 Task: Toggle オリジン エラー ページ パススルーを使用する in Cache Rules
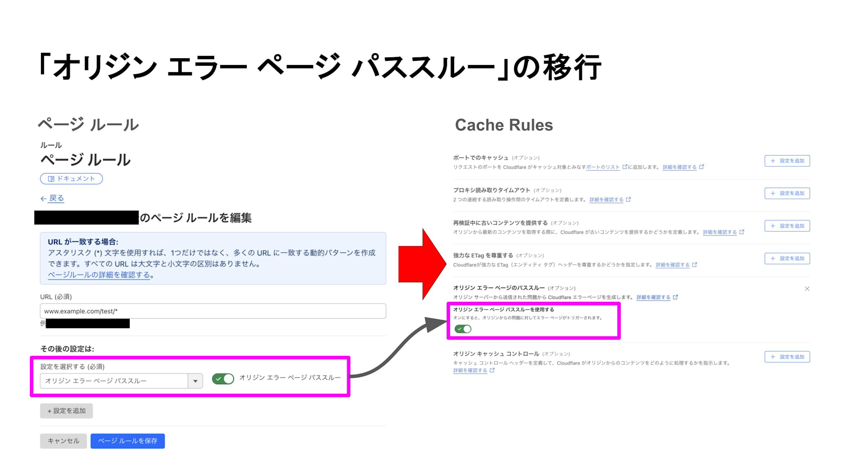click(x=463, y=329)
